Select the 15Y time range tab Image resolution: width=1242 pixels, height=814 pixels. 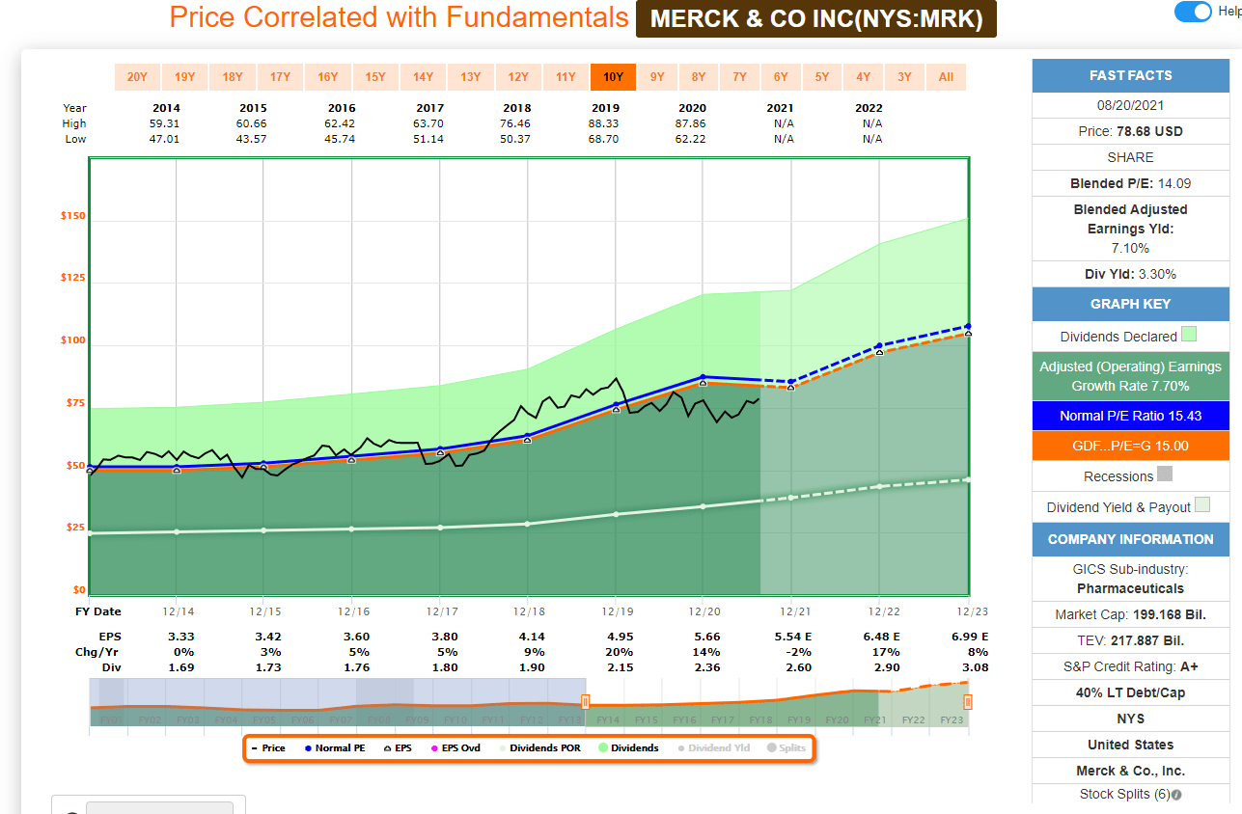(x=374, y=77)
